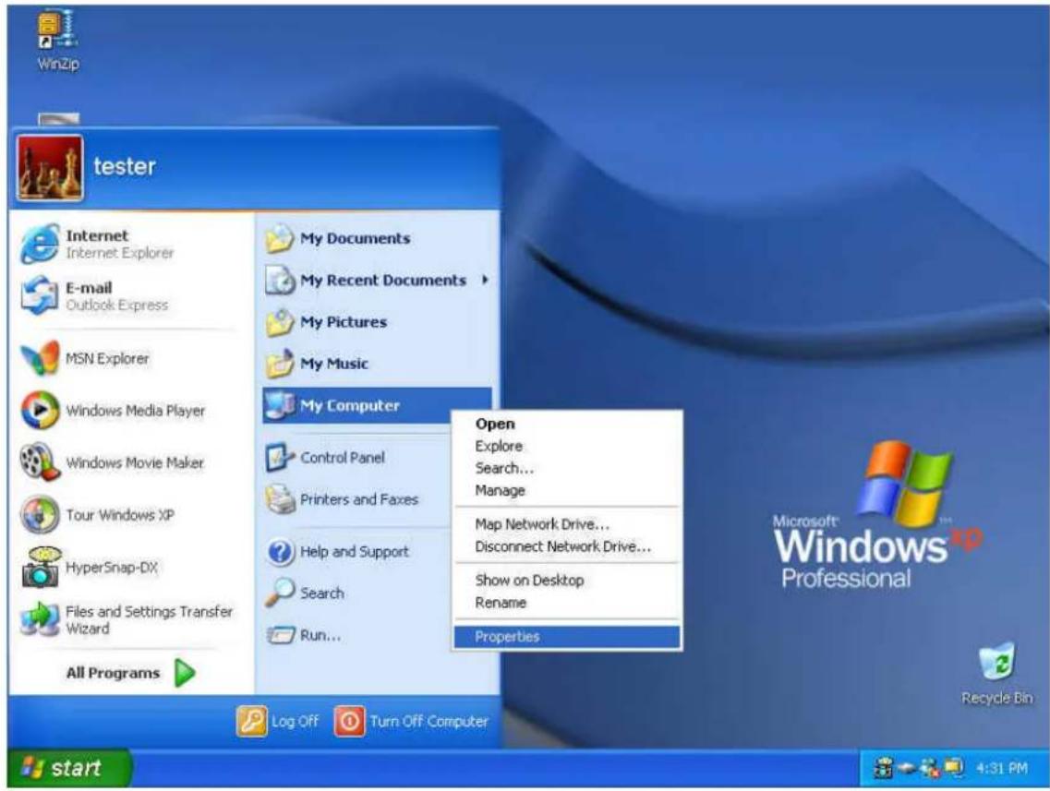Choose Manage in context menu
Screen dimensions: 1050x791
(x=567, y=490)
